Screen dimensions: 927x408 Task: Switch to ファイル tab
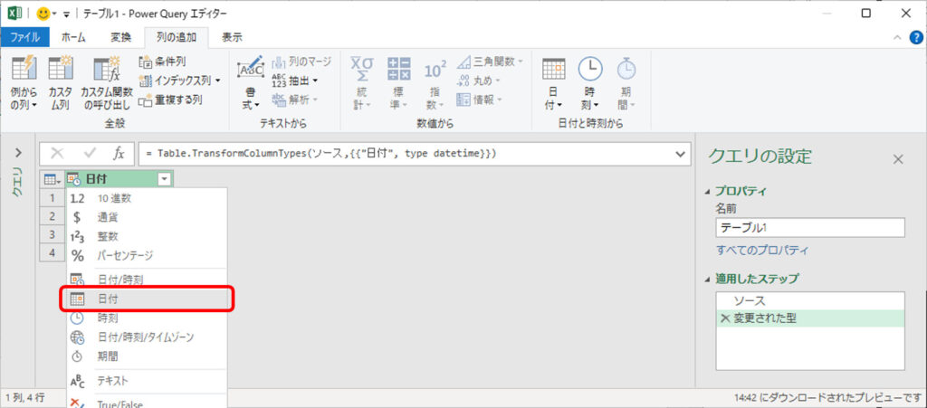(x=25, y=37)
